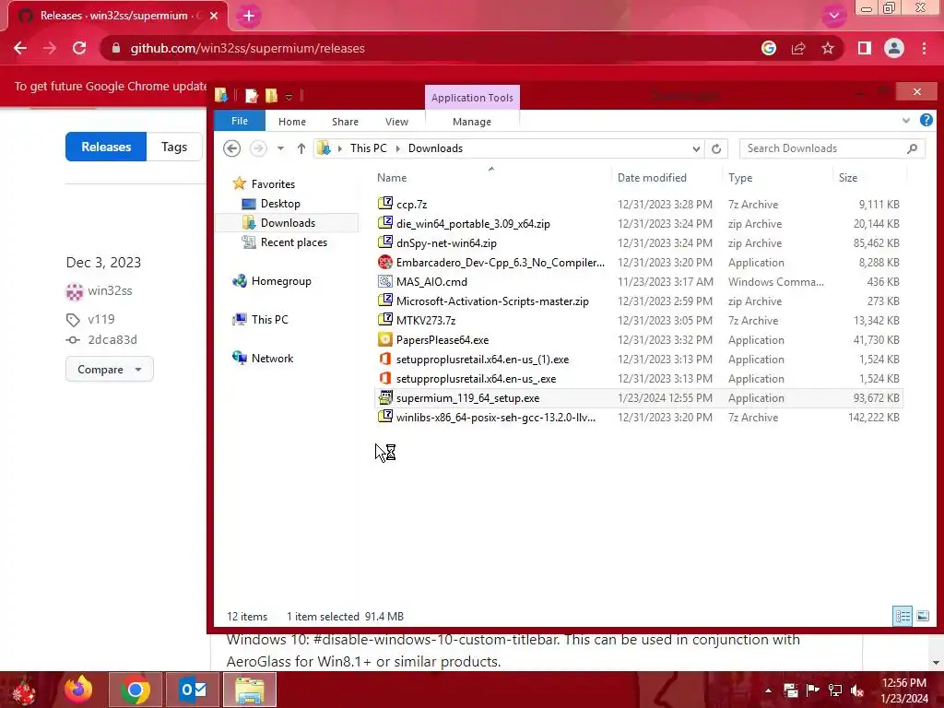Click the Explorer forward navigation arrow
Screen dimensions: 944x708
coord(258,148)
